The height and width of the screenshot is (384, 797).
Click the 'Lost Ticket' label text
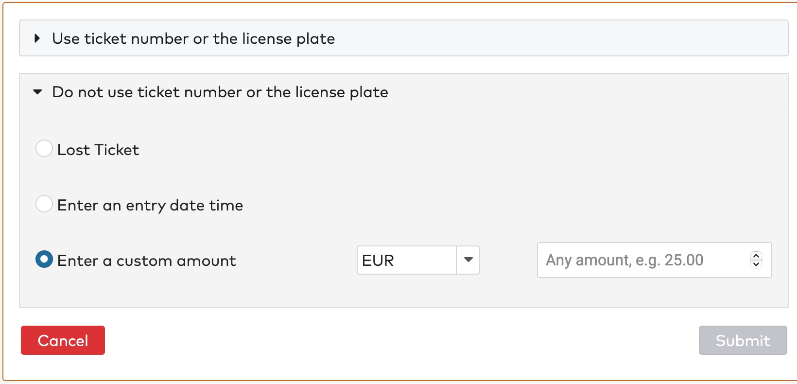(x=98, y=150)
